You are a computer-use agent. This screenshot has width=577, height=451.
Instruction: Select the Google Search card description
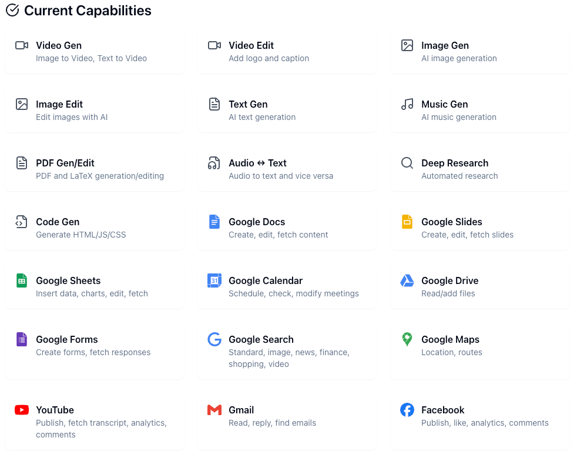[x=289, y=358]
